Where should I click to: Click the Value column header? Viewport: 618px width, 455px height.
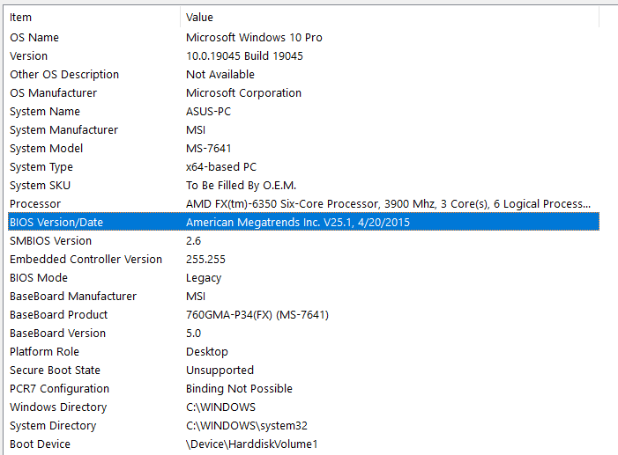pos(390,18)
